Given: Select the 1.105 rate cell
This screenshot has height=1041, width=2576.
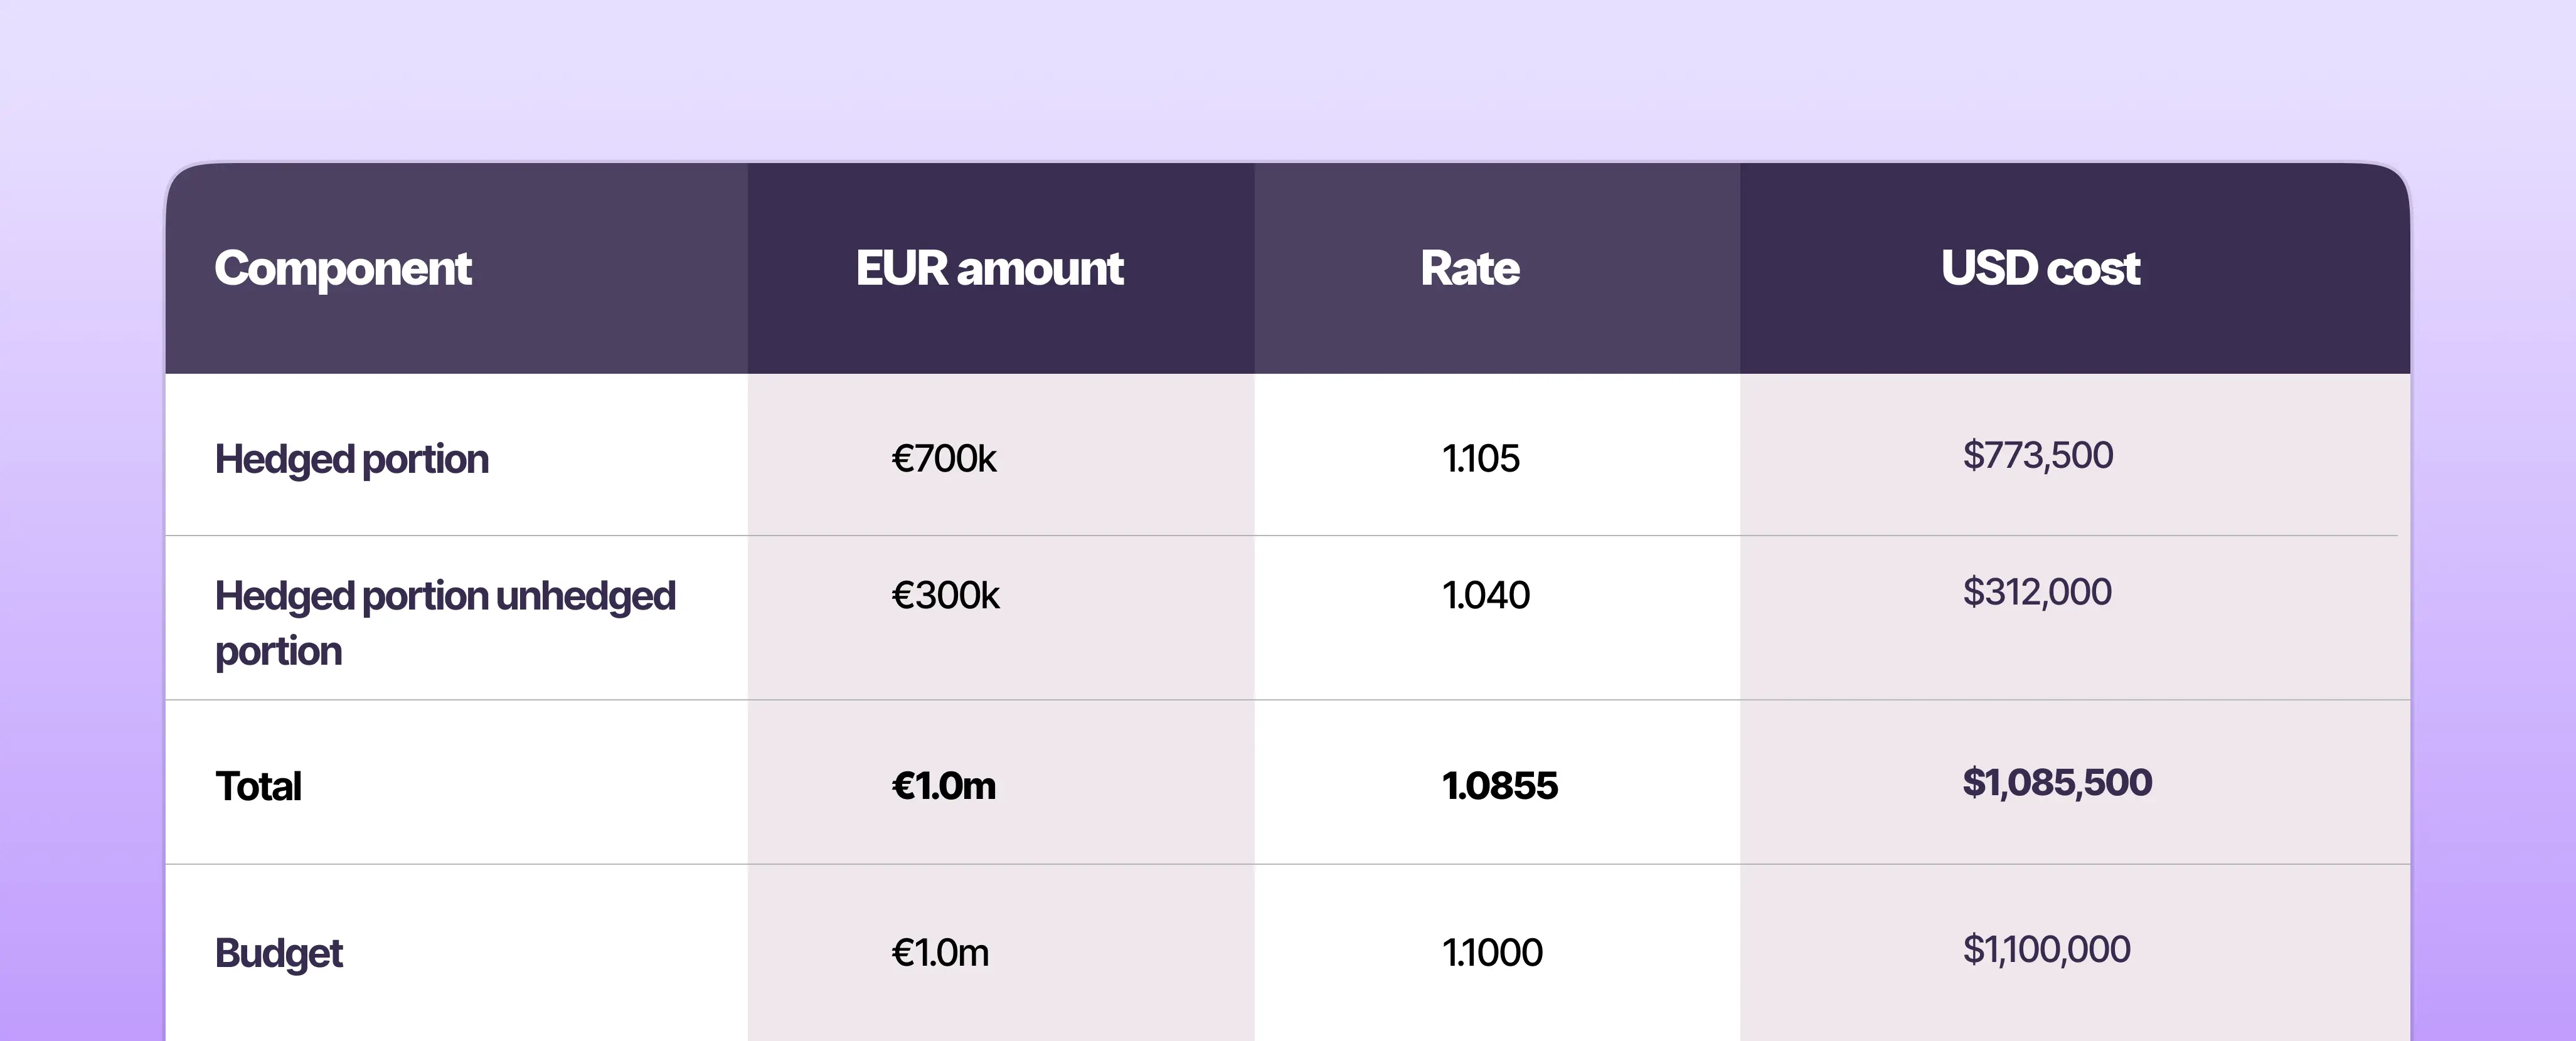Looking at the screenshot, I should 1480,458.
